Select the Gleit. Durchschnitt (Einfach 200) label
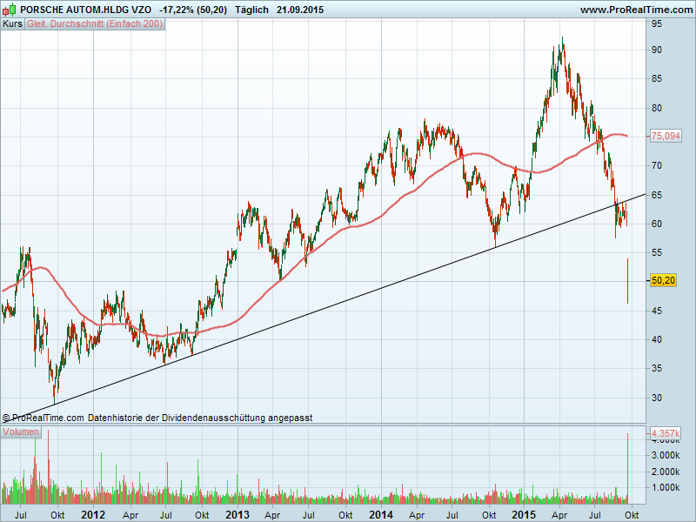Image resolution: width=696 pixels, height=522 pixels. [94, 23]
